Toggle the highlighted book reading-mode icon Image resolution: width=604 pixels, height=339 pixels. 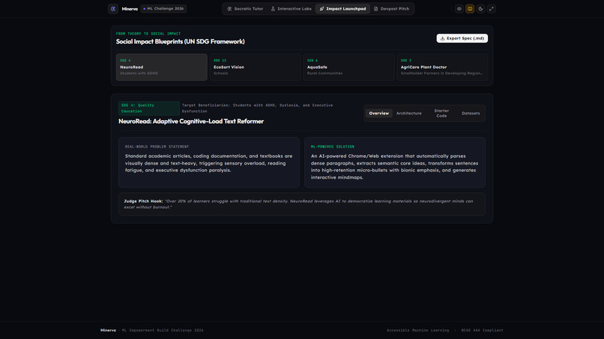coord(470,9)
